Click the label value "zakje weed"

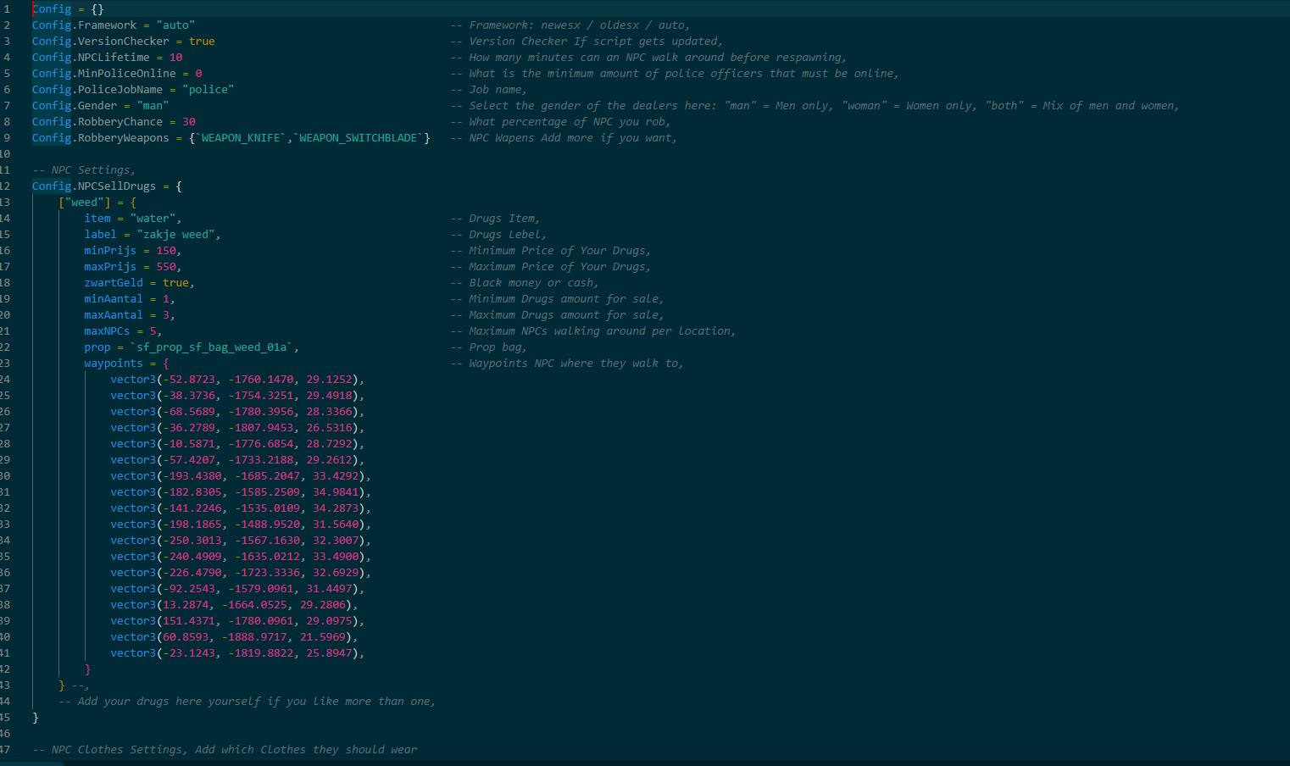(x=175, y=235)
